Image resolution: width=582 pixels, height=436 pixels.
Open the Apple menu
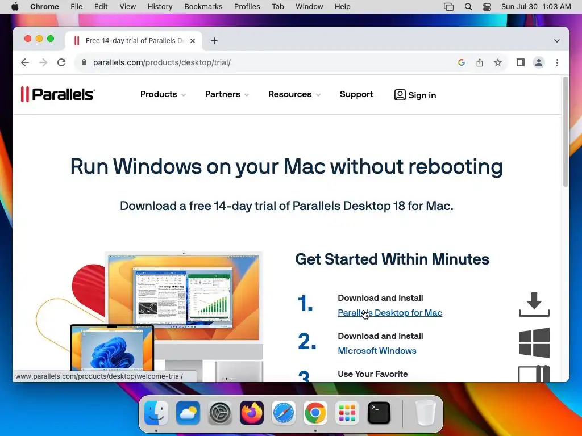15,7
